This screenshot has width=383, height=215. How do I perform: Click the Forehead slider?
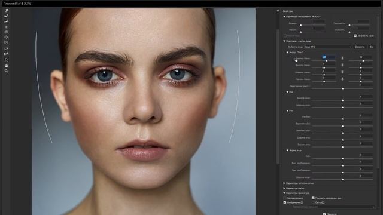342,159
